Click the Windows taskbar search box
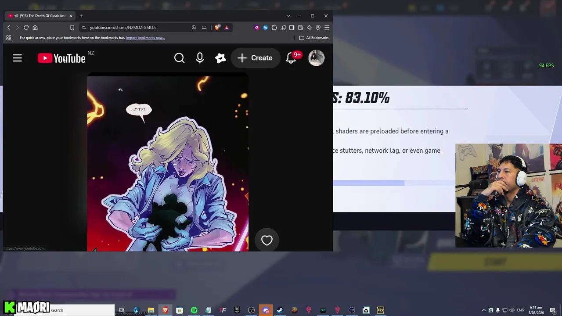This screenshot has height=316, width=562. click(82, 310)
